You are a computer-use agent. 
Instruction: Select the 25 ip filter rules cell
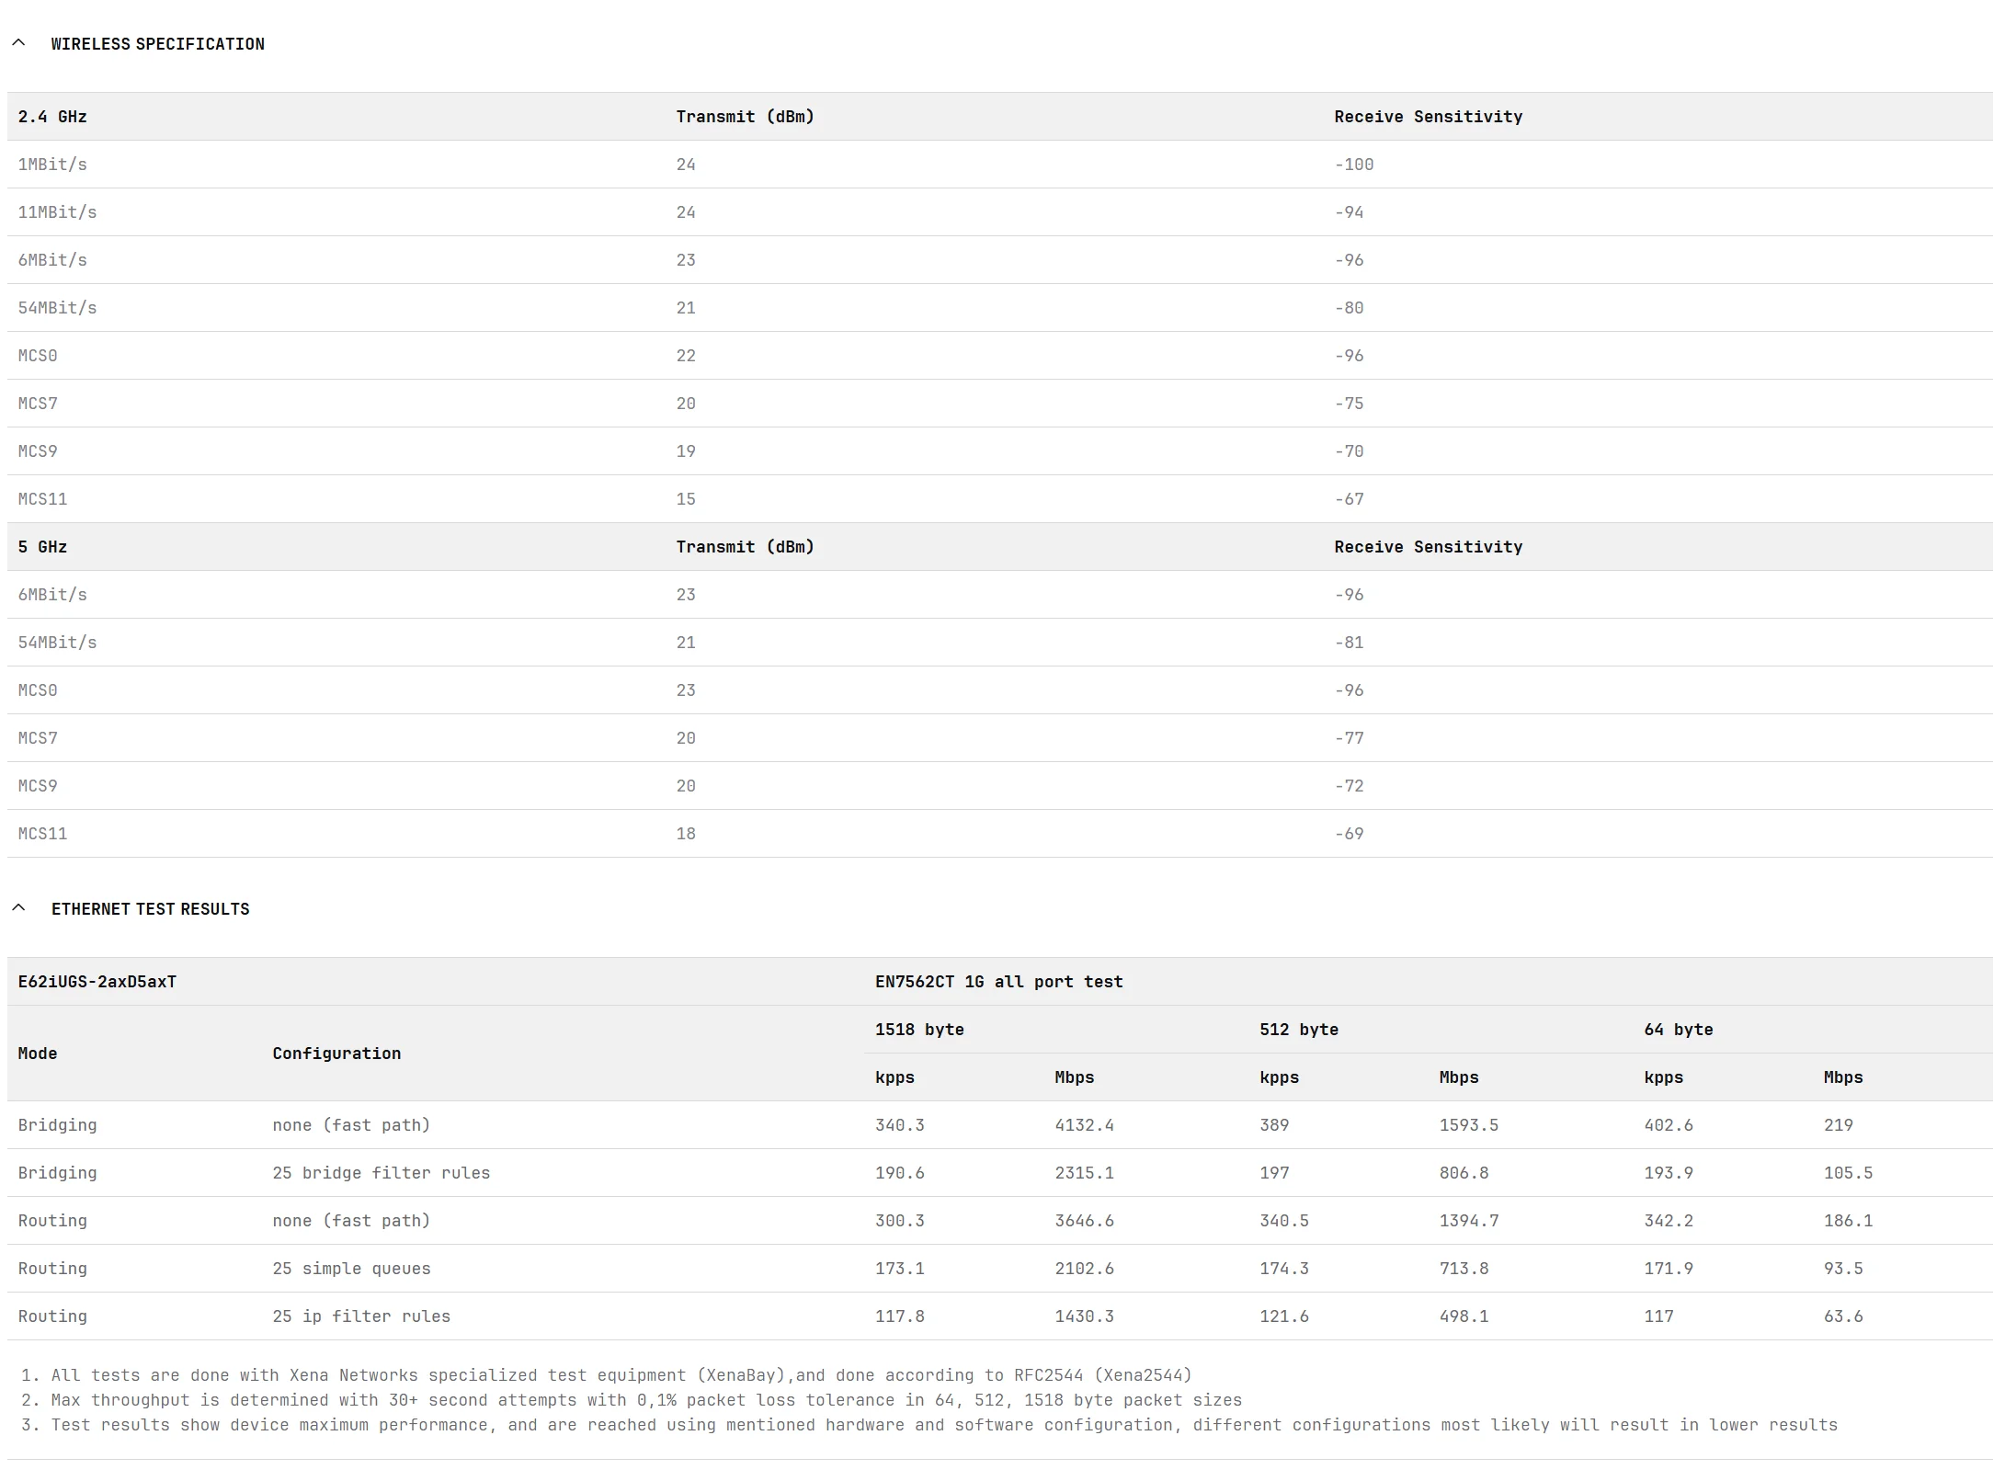point(361,1316)
